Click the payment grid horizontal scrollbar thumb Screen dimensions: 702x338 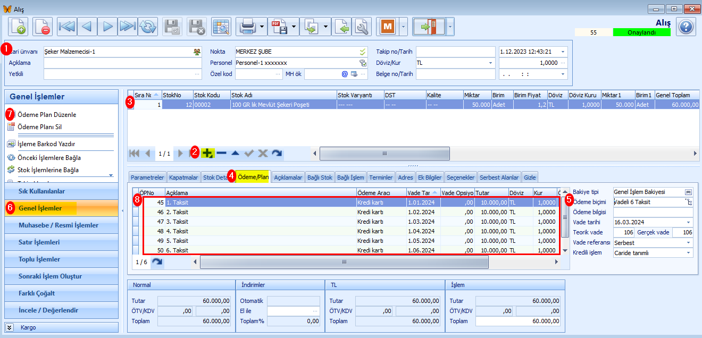pyautogui.click(x=344, y=262)
